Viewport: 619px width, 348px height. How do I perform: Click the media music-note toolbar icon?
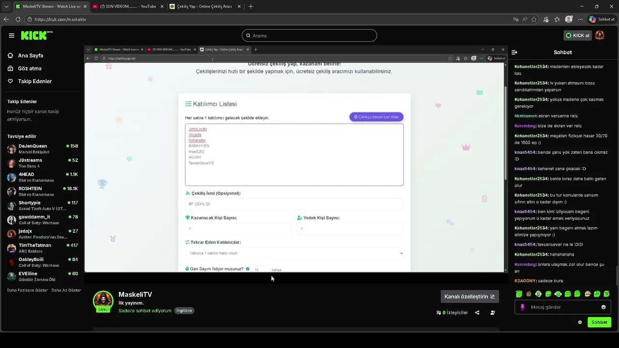click(x=546, y=19)
